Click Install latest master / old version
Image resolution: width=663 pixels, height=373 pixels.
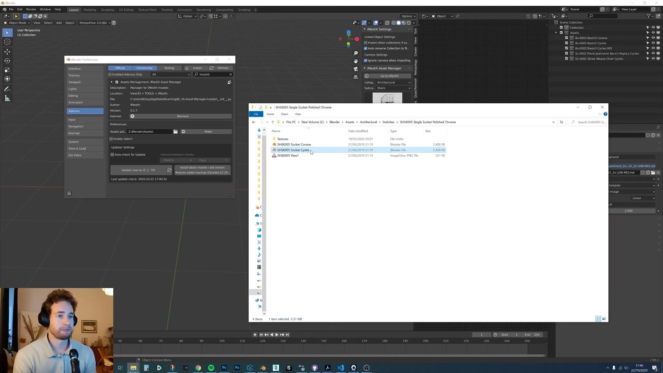pyautogui.click(x=202, y=168)
